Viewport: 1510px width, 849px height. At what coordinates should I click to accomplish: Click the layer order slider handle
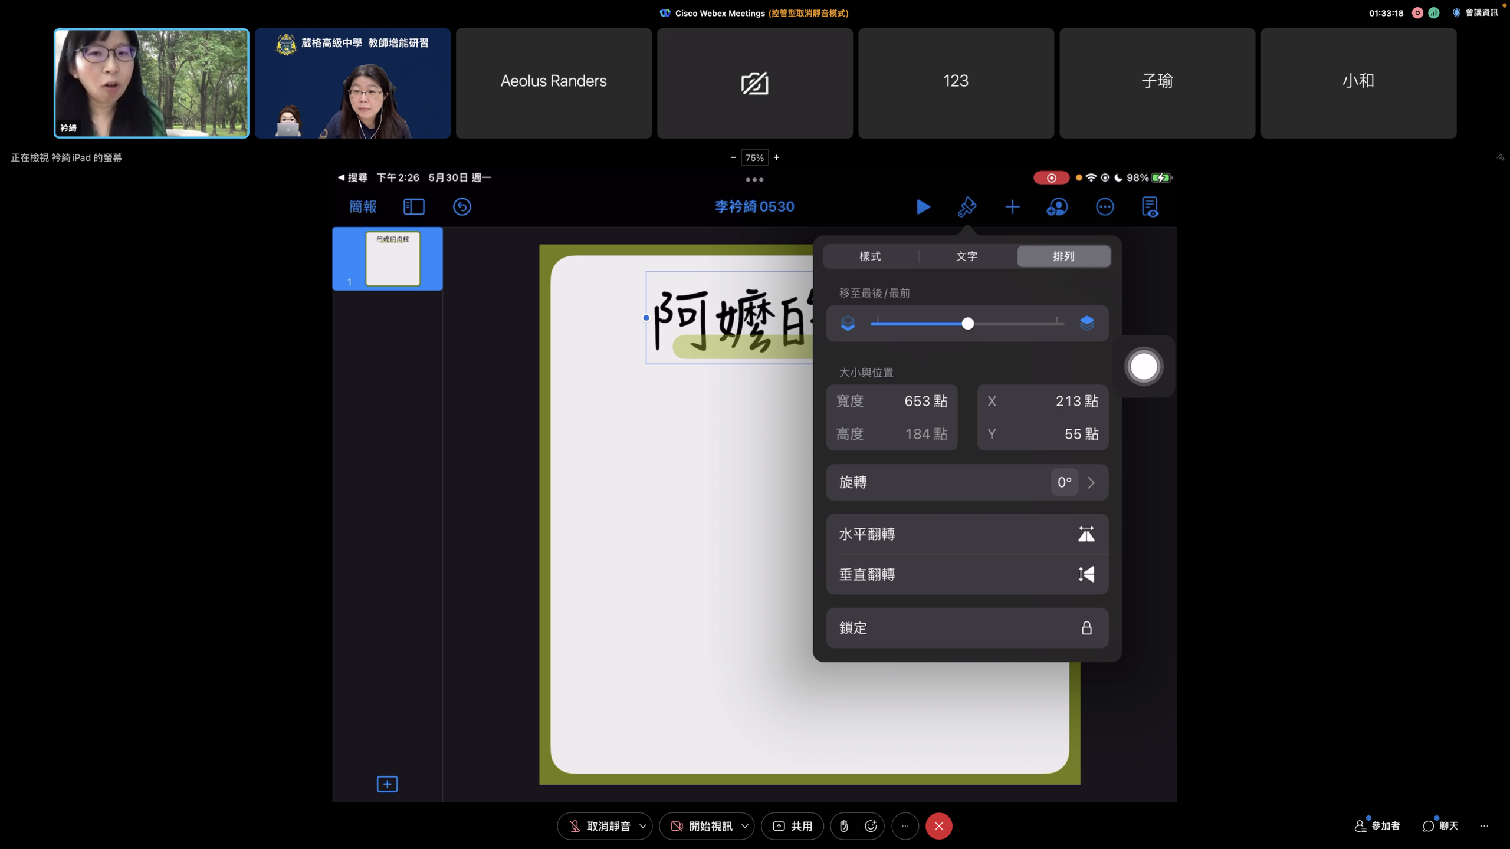coord(967,323)
